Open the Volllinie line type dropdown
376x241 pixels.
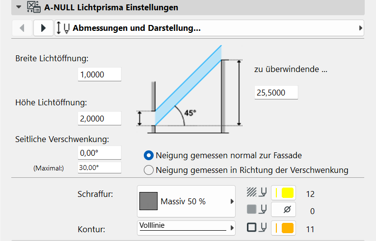click(x=186, y=228)
